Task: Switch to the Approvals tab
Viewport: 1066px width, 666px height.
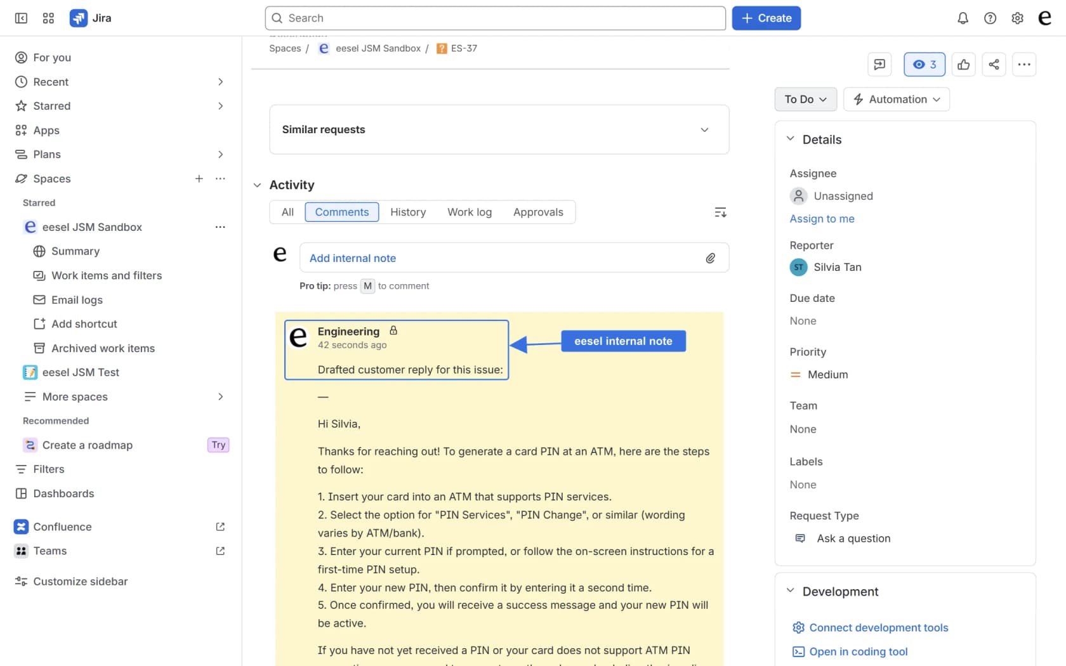Action: click(538, 212)
